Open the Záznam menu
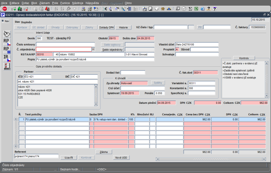 click(45, 3)
